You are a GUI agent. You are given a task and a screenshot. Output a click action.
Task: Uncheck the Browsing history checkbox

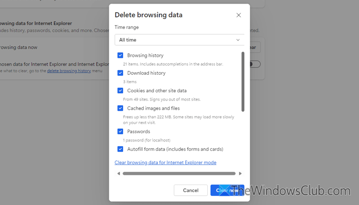120,55
